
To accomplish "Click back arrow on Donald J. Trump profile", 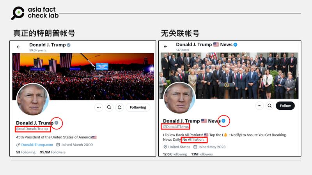I will point(18,47).
